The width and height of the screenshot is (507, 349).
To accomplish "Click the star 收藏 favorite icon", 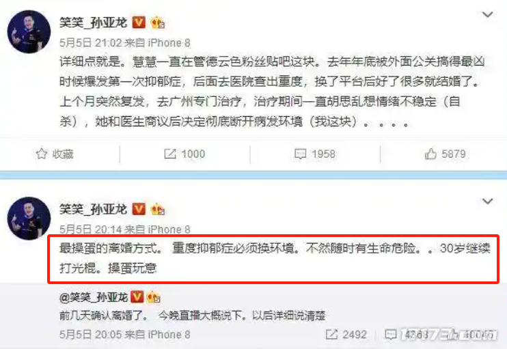I will pos(42,154).
